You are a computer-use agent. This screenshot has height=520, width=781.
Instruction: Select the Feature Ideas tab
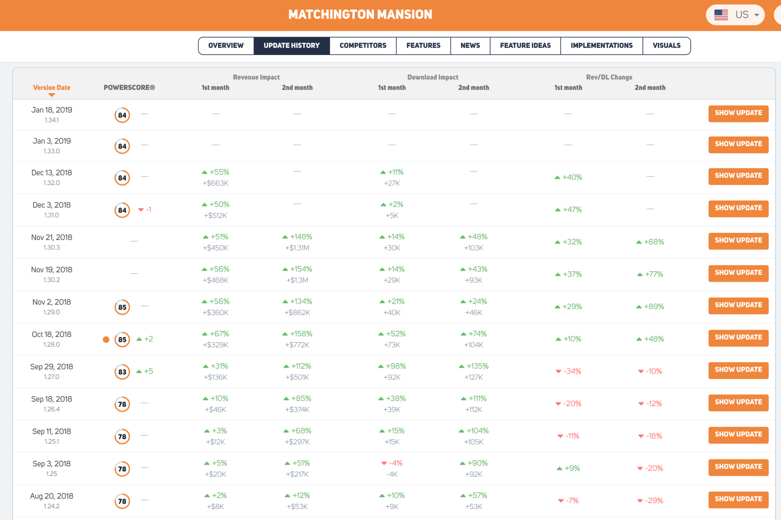(x=525, y=45)
